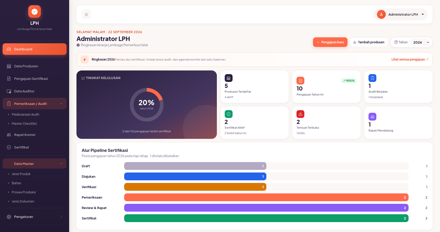Select Jenis Dokumen submenu item

pyautogui.click(x=23, y=201)
